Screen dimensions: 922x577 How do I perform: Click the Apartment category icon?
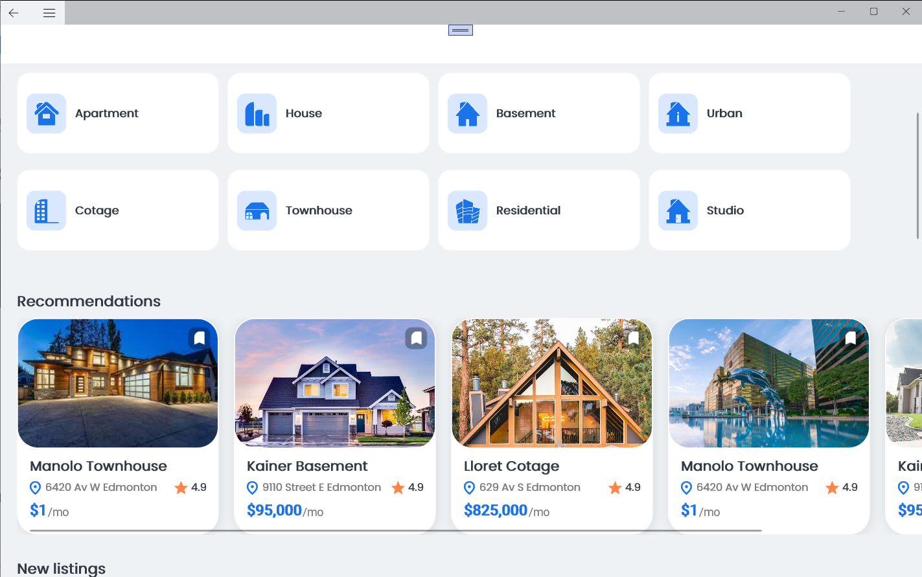pyautogui.click(x=46, y=113)
